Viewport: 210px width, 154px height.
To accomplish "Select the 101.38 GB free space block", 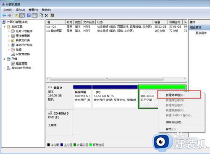I will 148,97.
